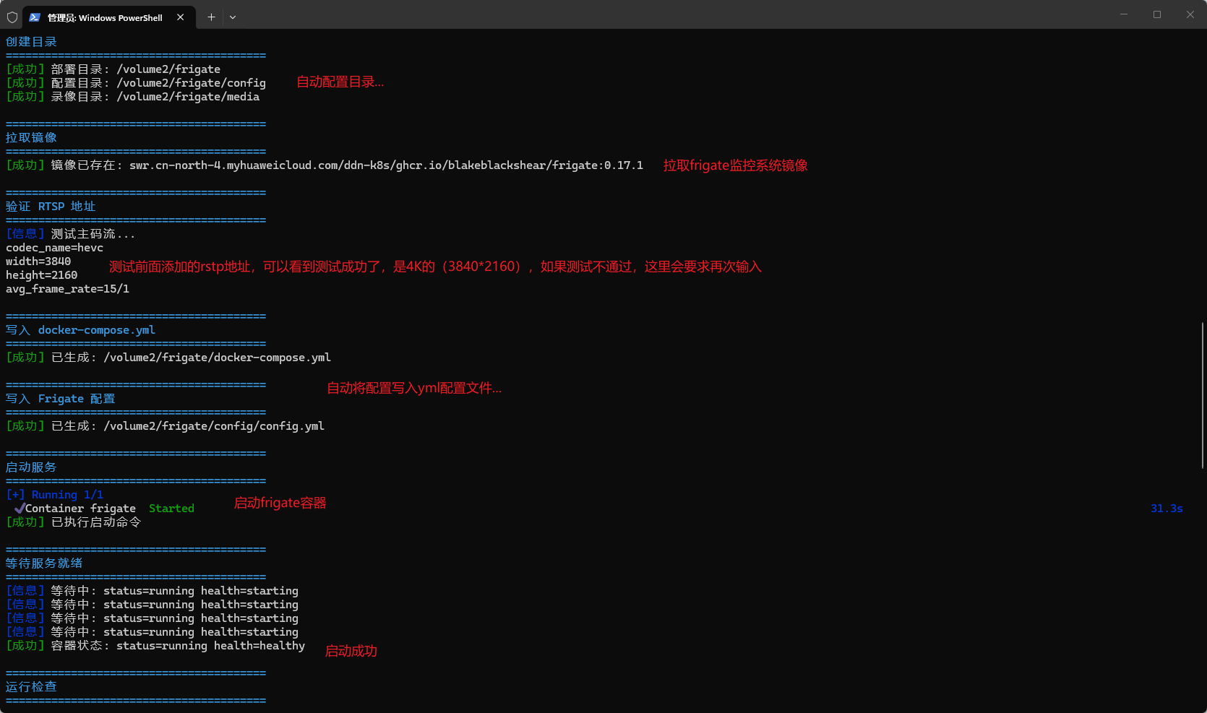
Task: Click the avg_frame_rate=15/1 output line
Action: (x=68, y=289)
